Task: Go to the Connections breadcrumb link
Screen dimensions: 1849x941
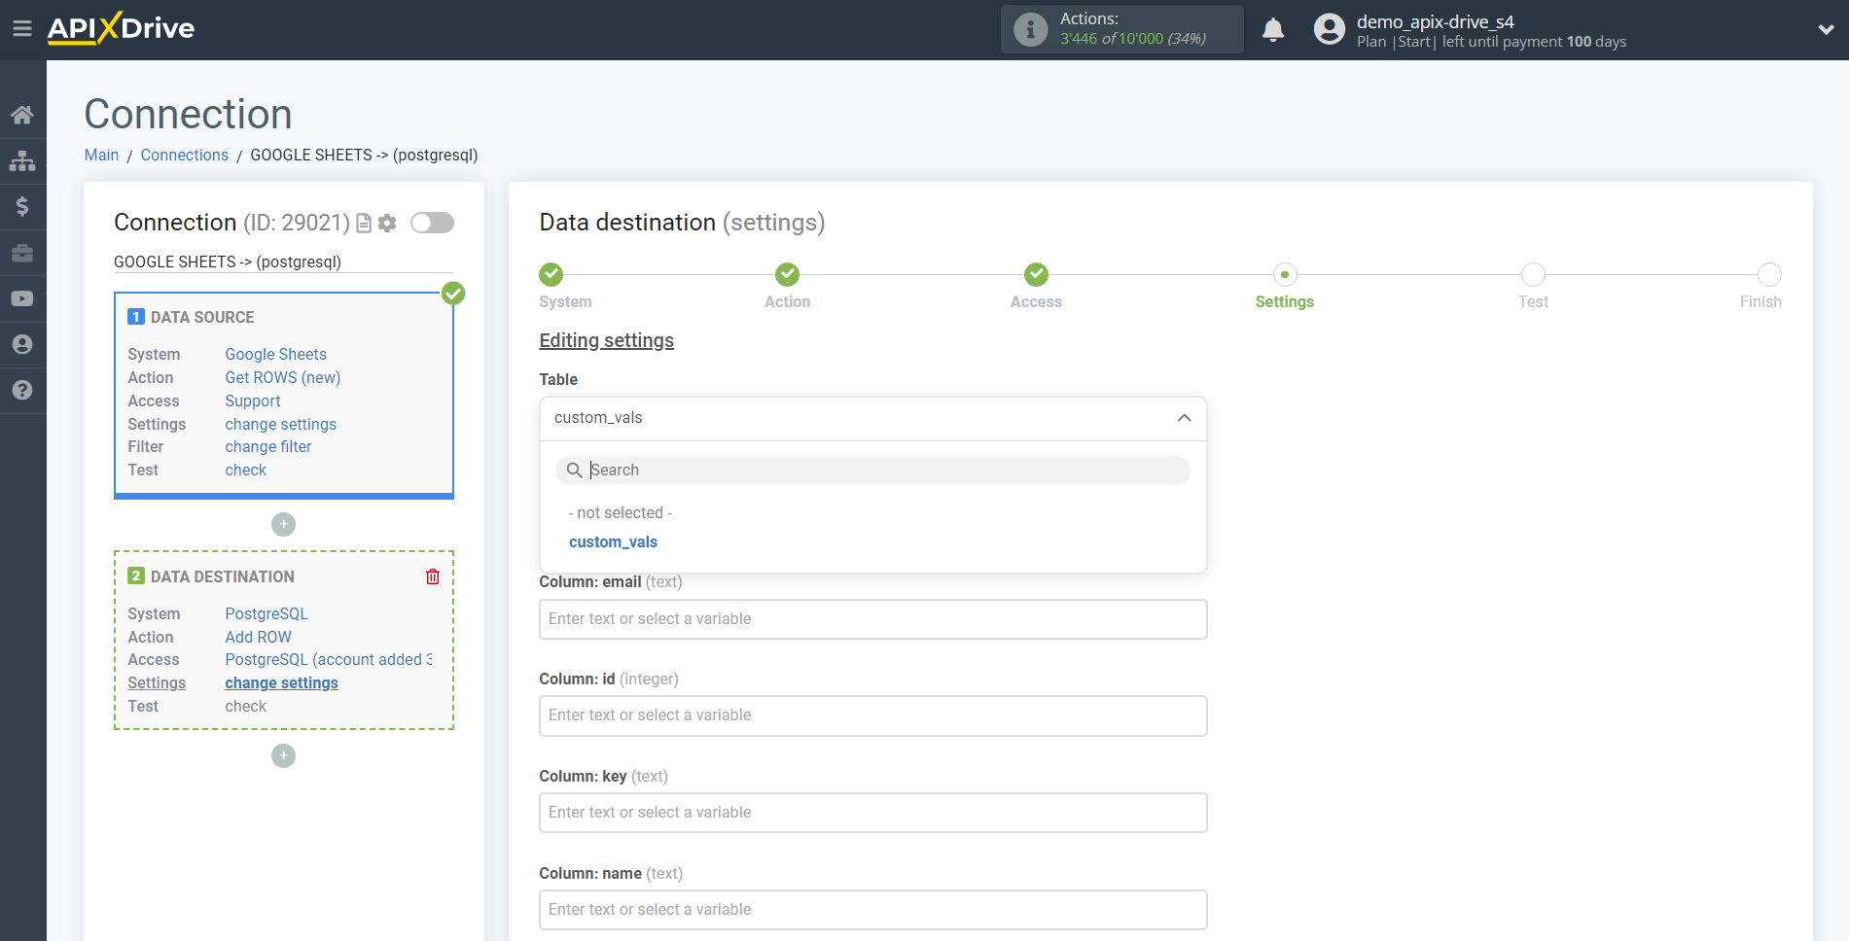Action: pos(184,155)
